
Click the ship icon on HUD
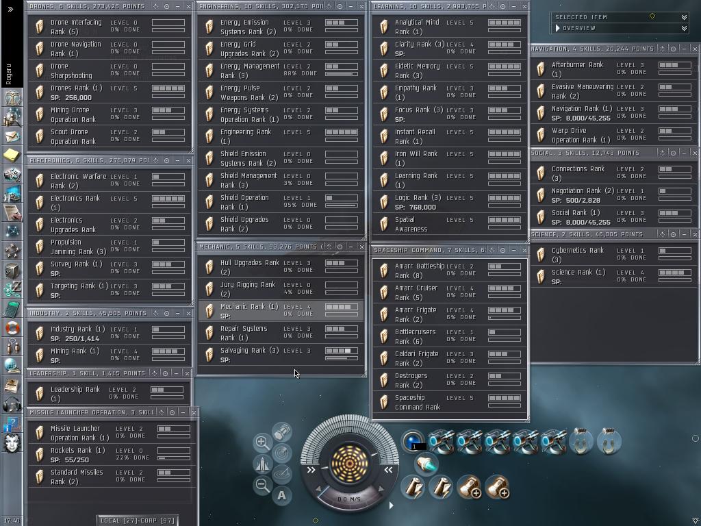coord(263,464)
